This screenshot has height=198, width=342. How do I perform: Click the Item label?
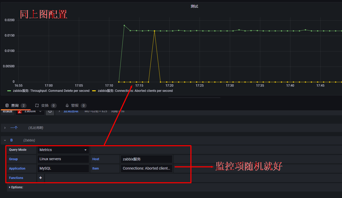pyautogui.click(x=96, y=169)
